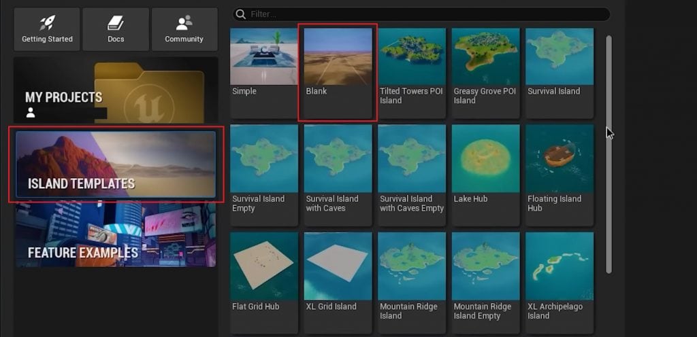Select the Island Templates category
This screenshot has height=337, width=697.
(x=116, y=164)
